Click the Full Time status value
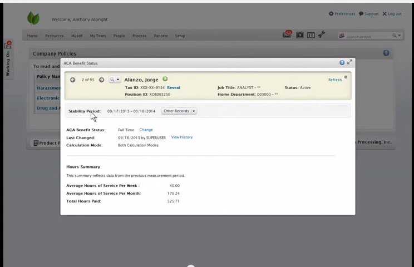The width and height of the screenshot is (414, 267). point(126,130)
